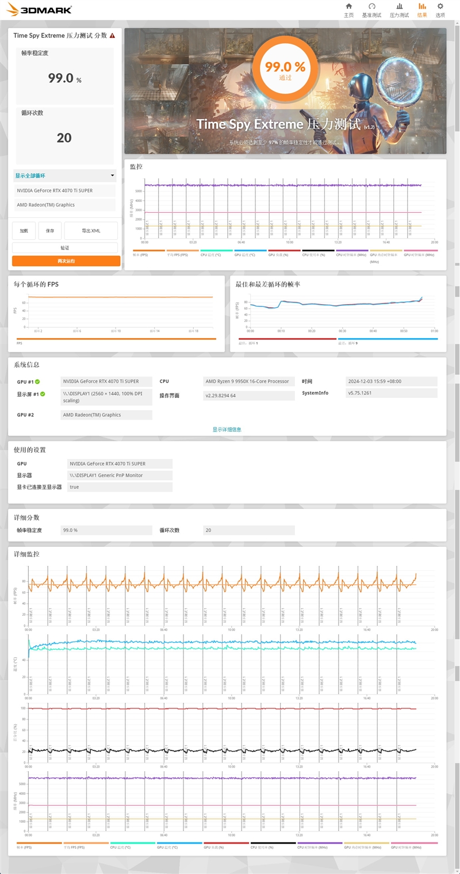
Task: Click the 99.0% 通过 progress circle
Action: coord(285,68)
